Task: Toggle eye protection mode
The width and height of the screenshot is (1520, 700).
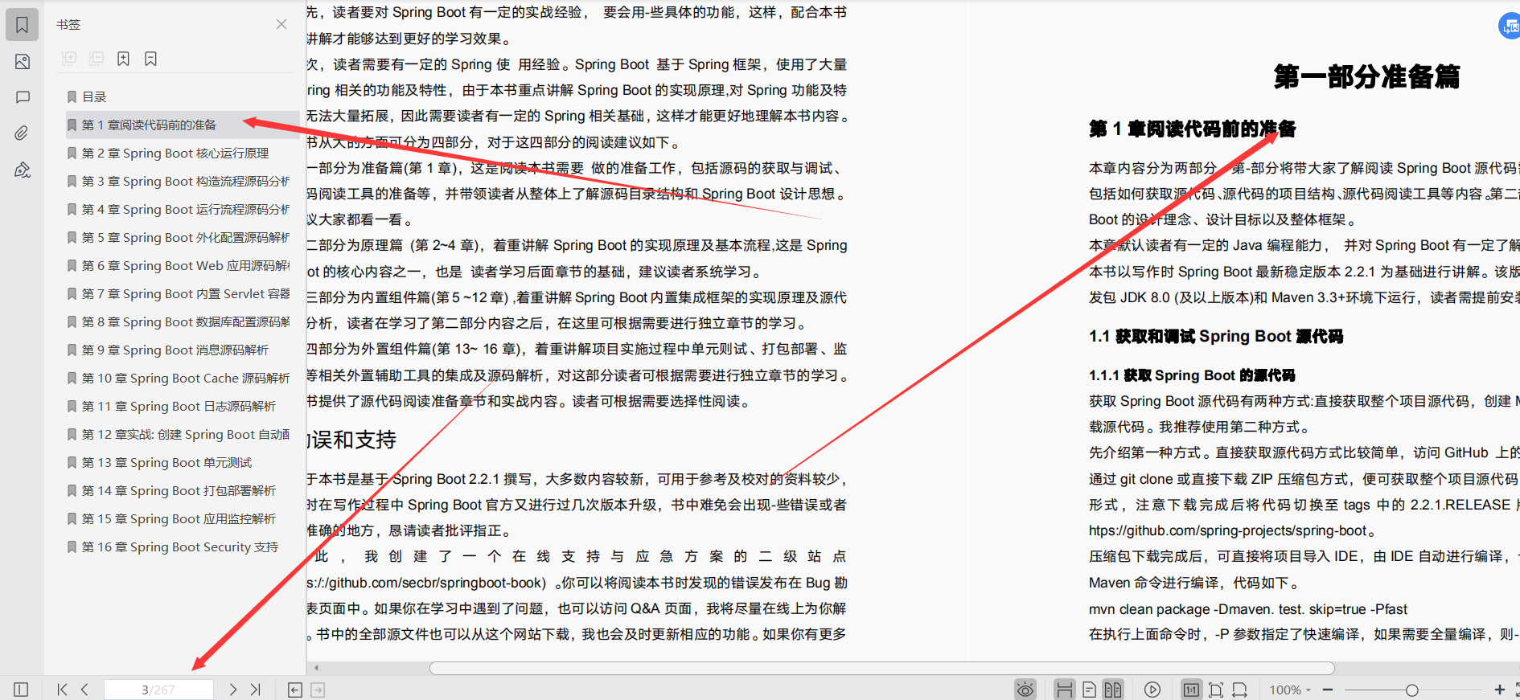Action: pos(1025,690)
